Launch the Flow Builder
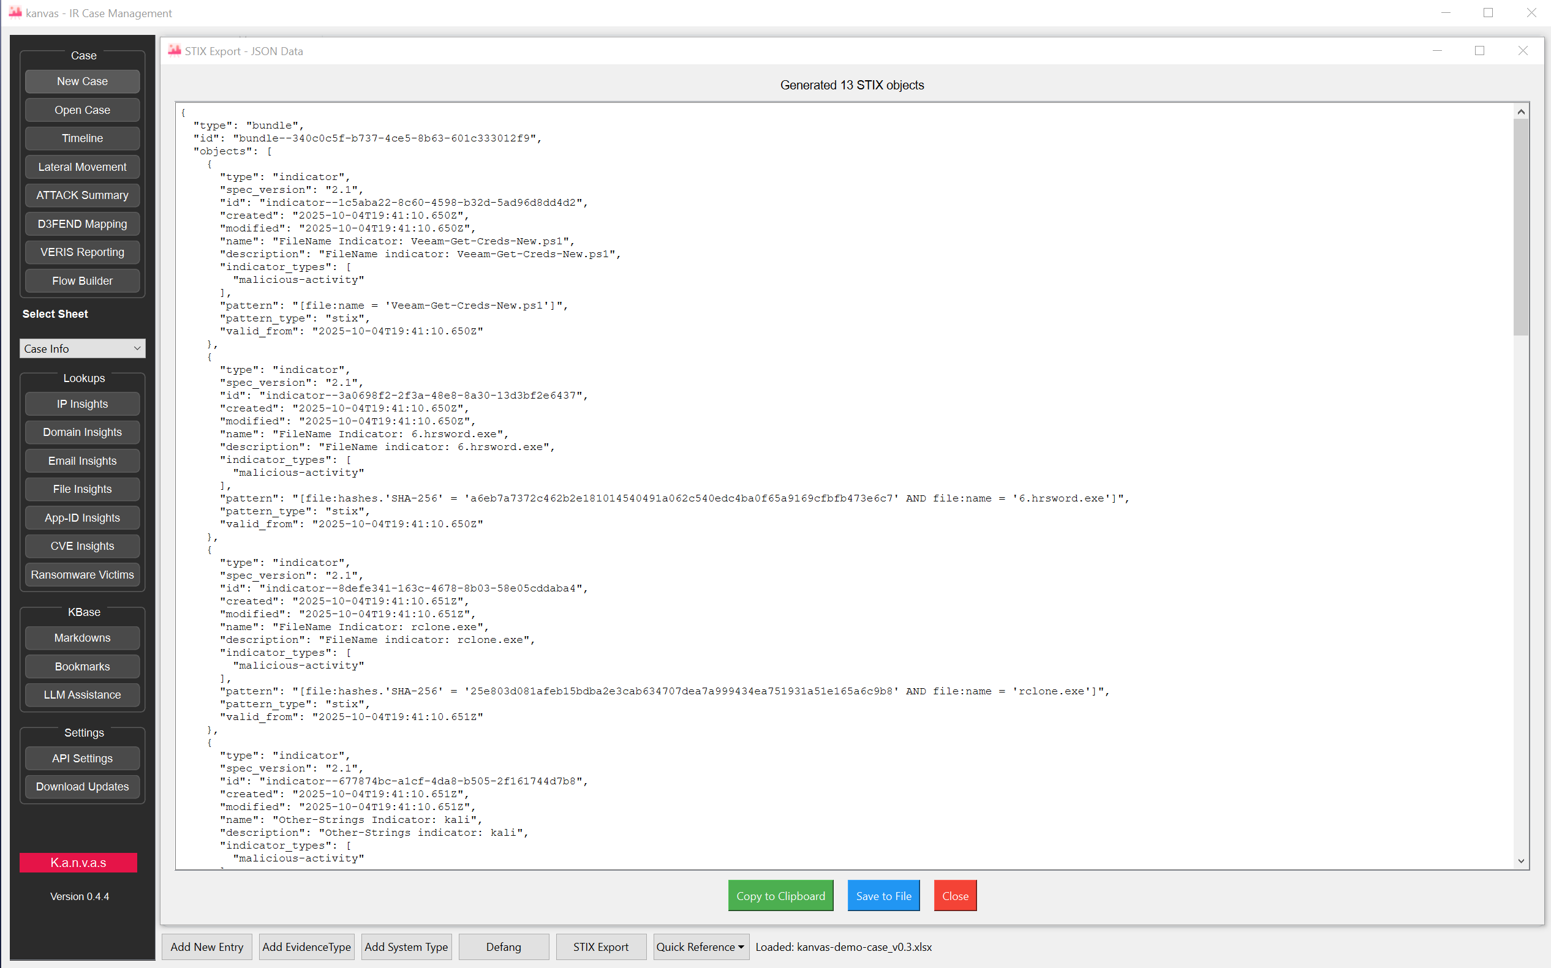 pyautogui.click(x=82, y=280)
